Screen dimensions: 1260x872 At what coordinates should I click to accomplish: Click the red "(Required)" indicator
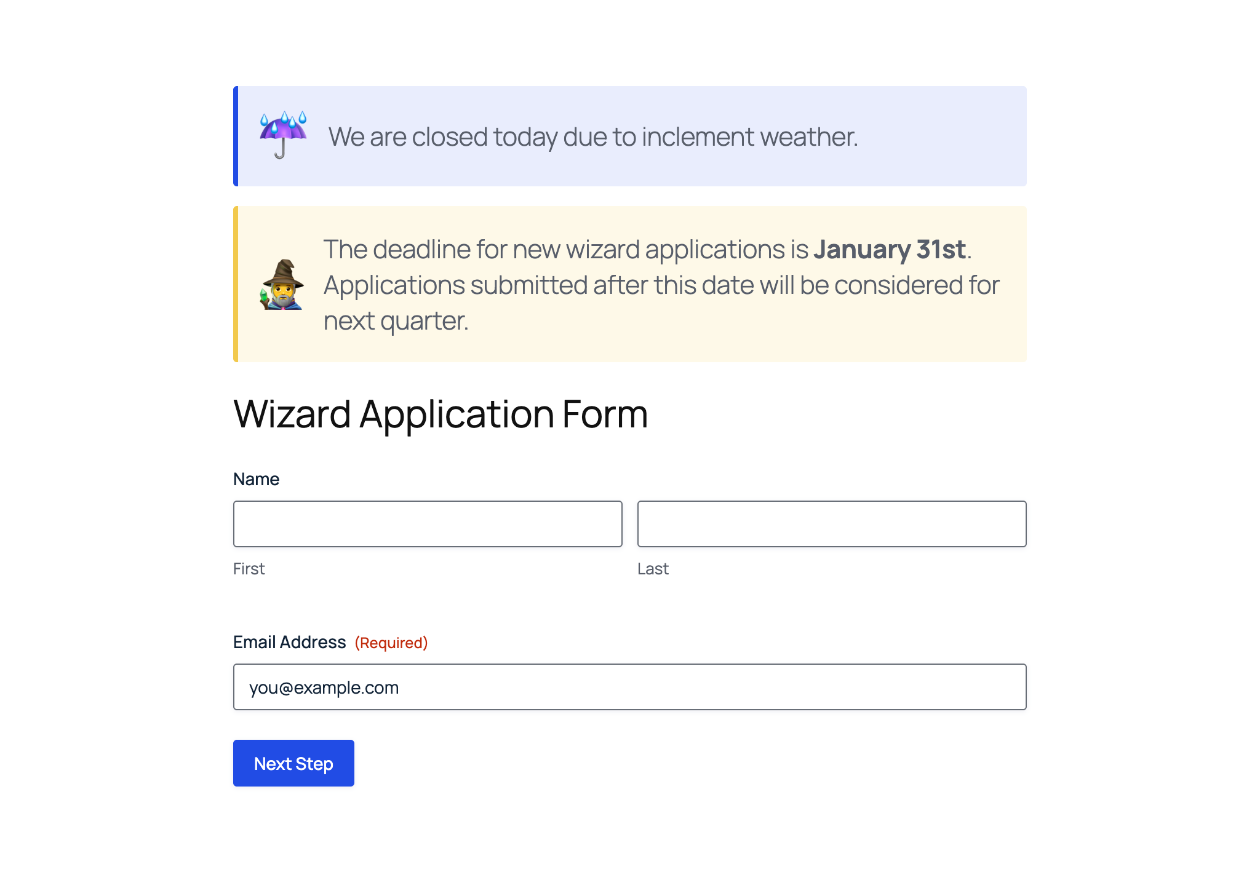pyautogui.click(x=391, y=643)
